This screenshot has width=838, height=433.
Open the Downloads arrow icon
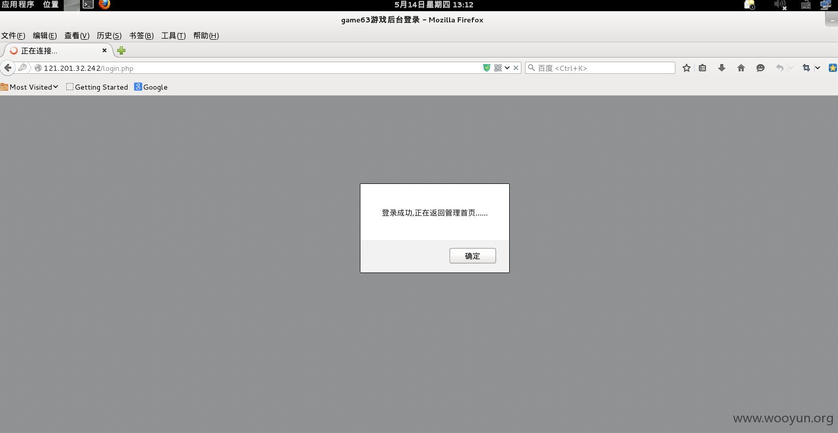722,68
